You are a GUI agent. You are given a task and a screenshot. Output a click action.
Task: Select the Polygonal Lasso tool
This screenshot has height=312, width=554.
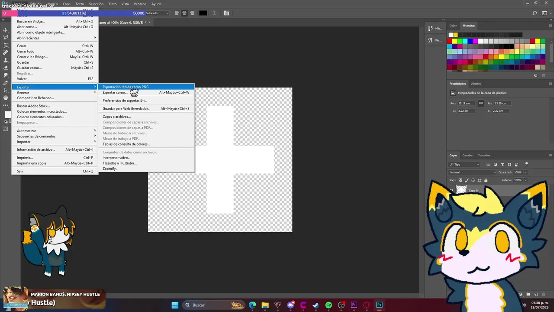pyautogui.click(x=6, y=38)
